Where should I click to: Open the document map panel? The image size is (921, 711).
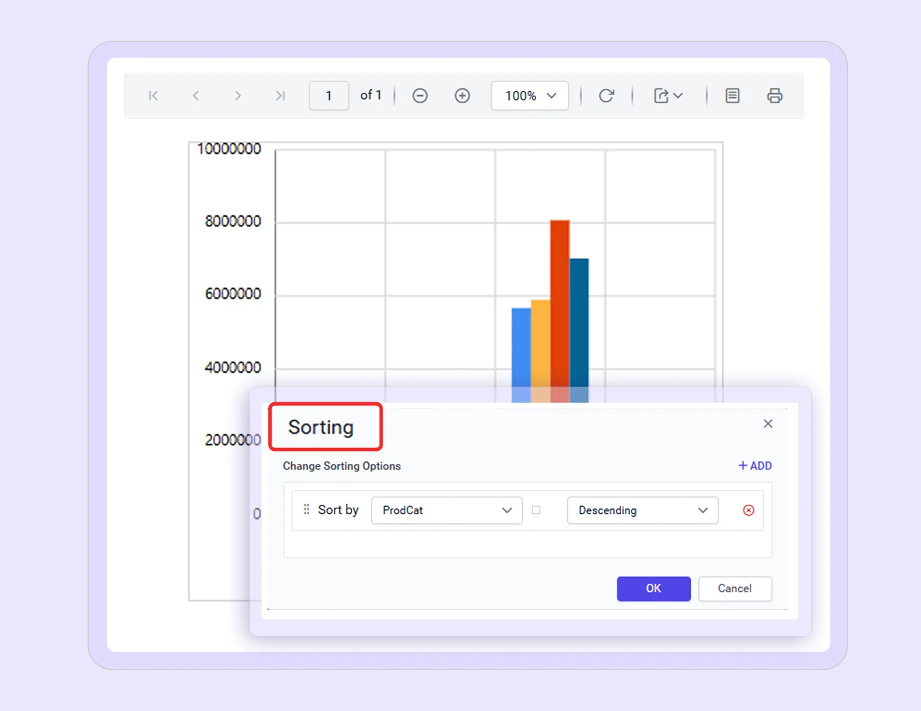[732, 95]
